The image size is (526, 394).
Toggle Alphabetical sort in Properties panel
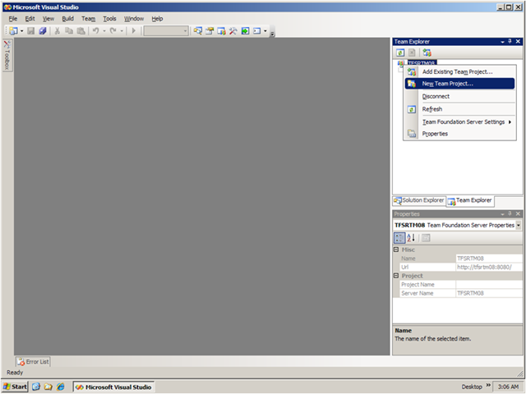(411, 238)
